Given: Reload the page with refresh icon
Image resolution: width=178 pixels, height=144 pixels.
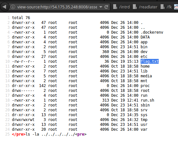Looking at the screenshot, I should pyautogui.click(x=106, y=7).
